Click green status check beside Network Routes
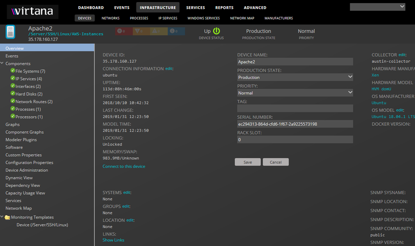 12,101
